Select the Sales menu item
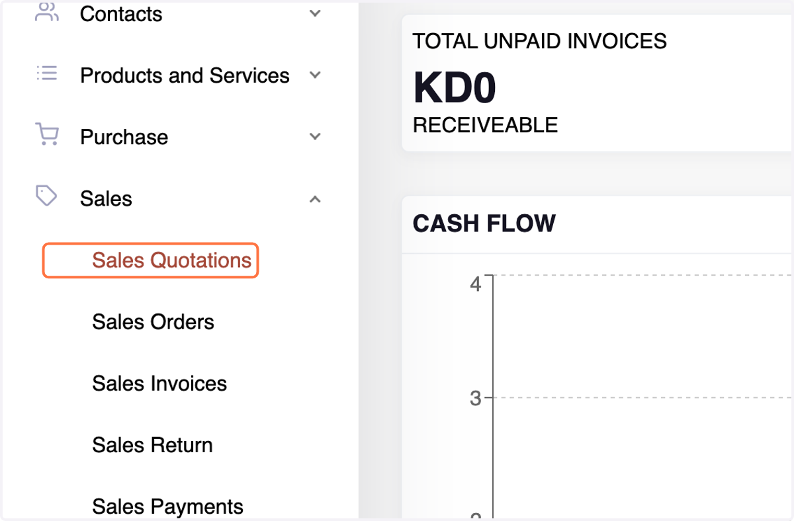The width and height of the screenshot is (794, 521). [x=106, y=198]
